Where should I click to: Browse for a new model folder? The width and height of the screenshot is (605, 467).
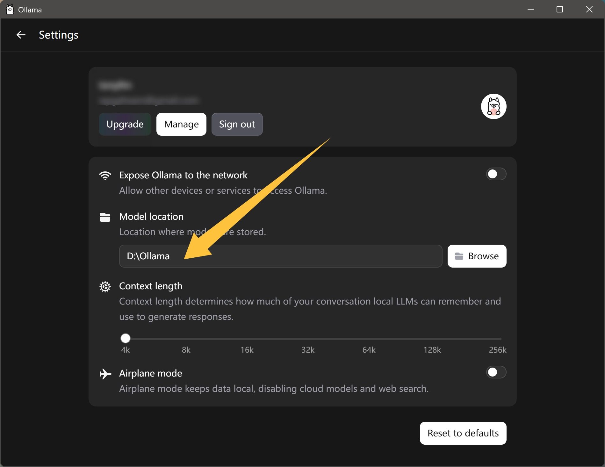click(x=477, y=256)
